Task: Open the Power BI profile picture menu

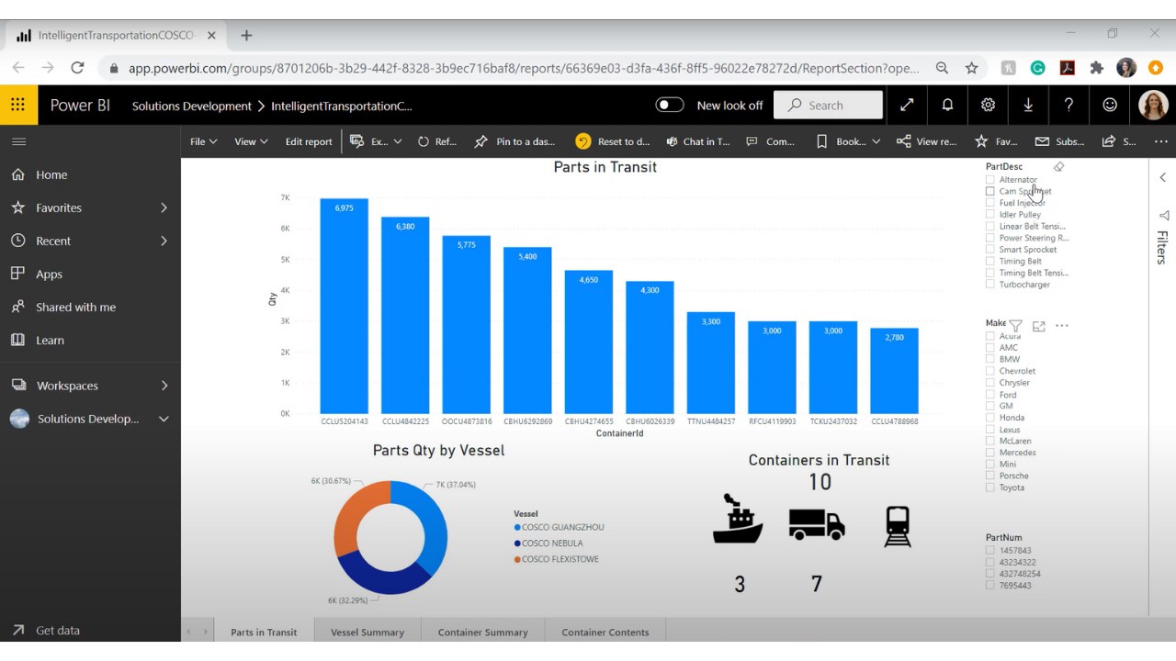Action: 1153,105
